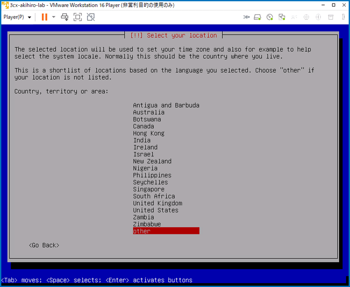Select India from the list
Image resolution: width=350 pixels, height=287 pixels.
point(166,140)
